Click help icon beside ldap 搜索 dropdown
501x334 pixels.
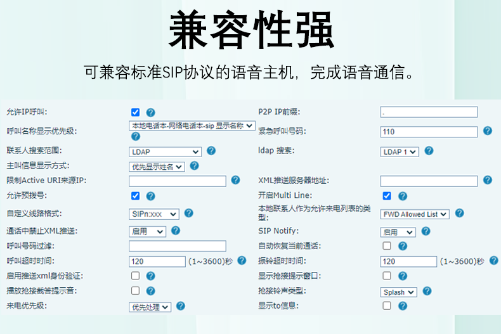click(x=429, y=151)
